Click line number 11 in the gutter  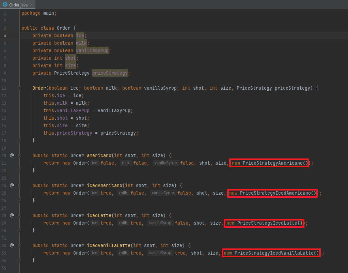coord(4,88)
